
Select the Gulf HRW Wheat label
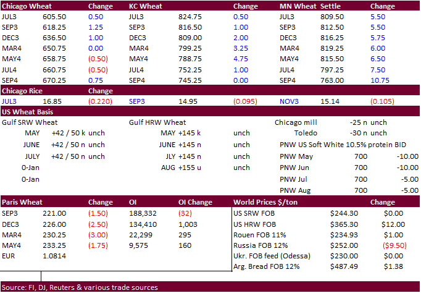[157, 122]
